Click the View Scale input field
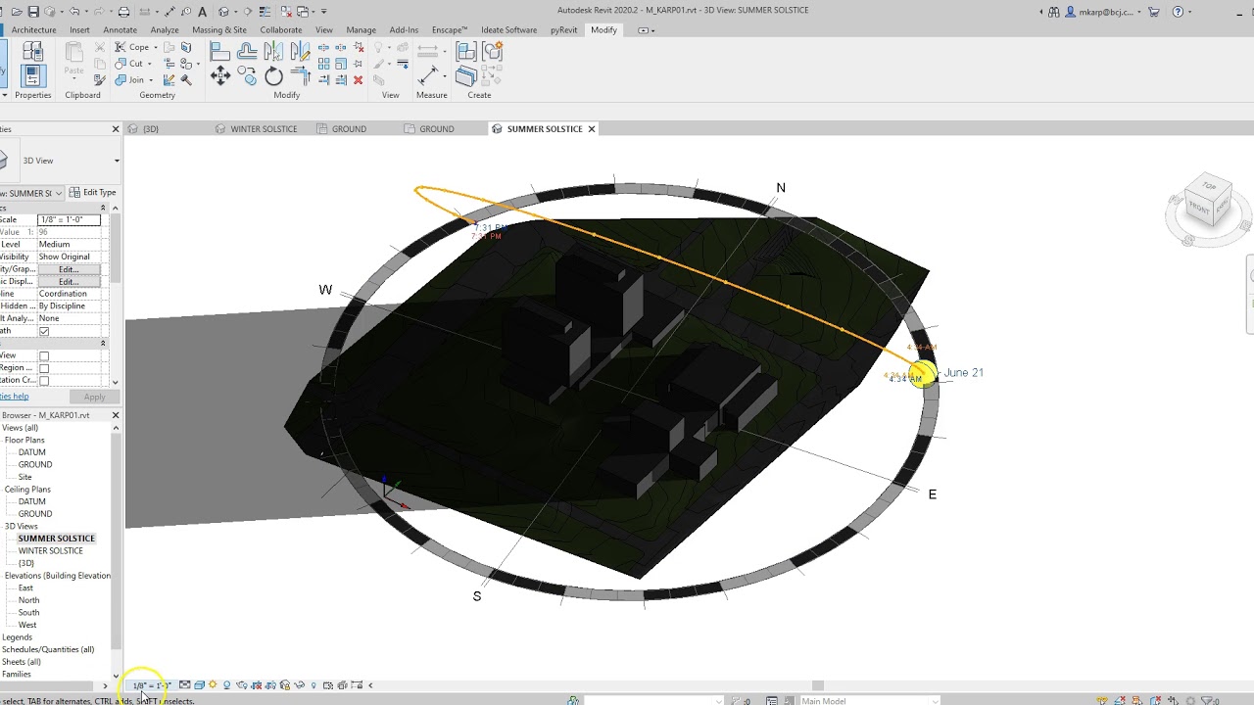The image size is (1254, 705). coord(69,220)
